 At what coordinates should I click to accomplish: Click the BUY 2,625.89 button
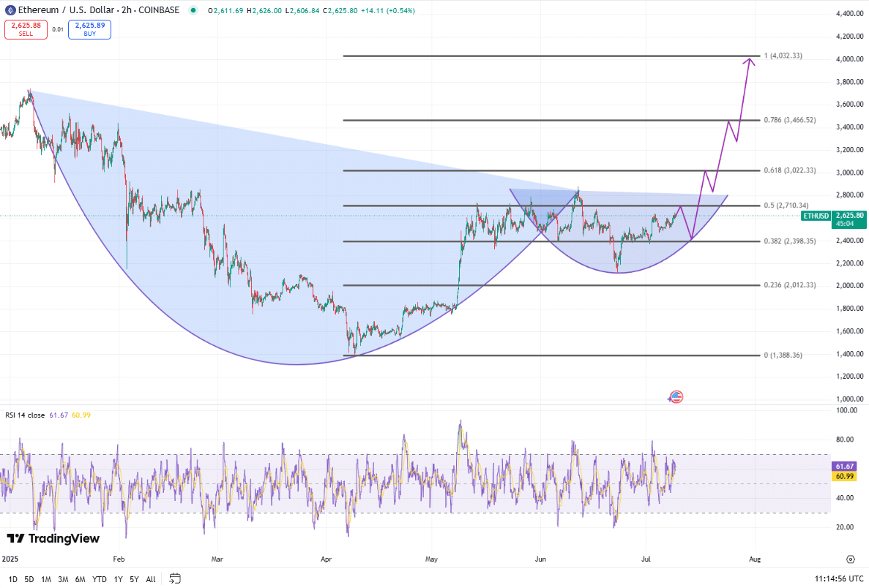(x=90, y=29)
